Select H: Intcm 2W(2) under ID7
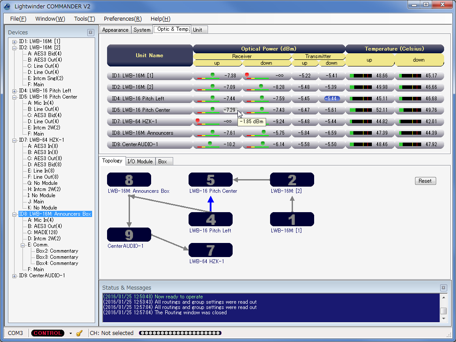 coord(44,189)
